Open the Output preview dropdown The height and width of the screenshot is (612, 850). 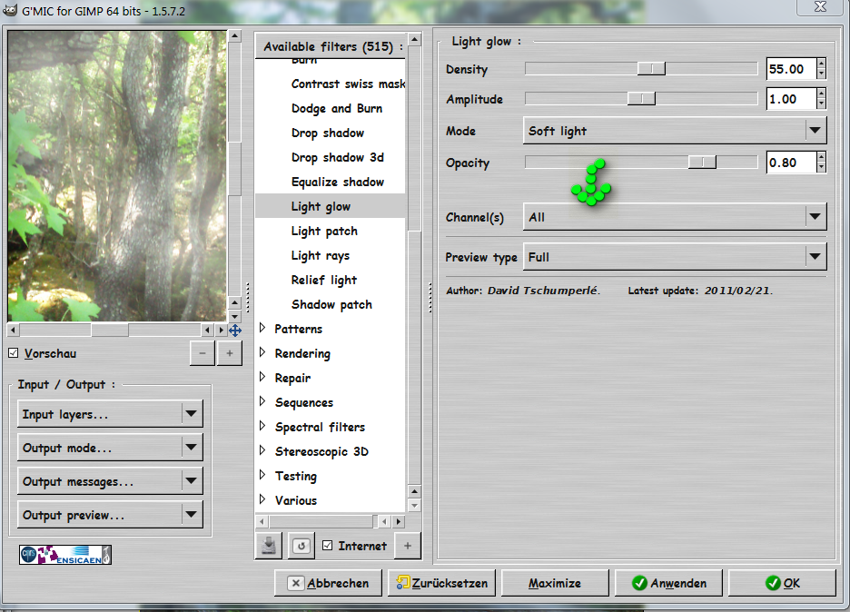pos(110,515)
